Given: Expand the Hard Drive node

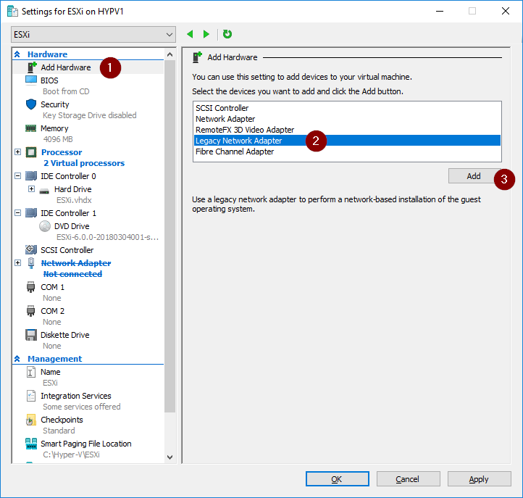Looking at the screenshot, I should click(x=31, y=189).
